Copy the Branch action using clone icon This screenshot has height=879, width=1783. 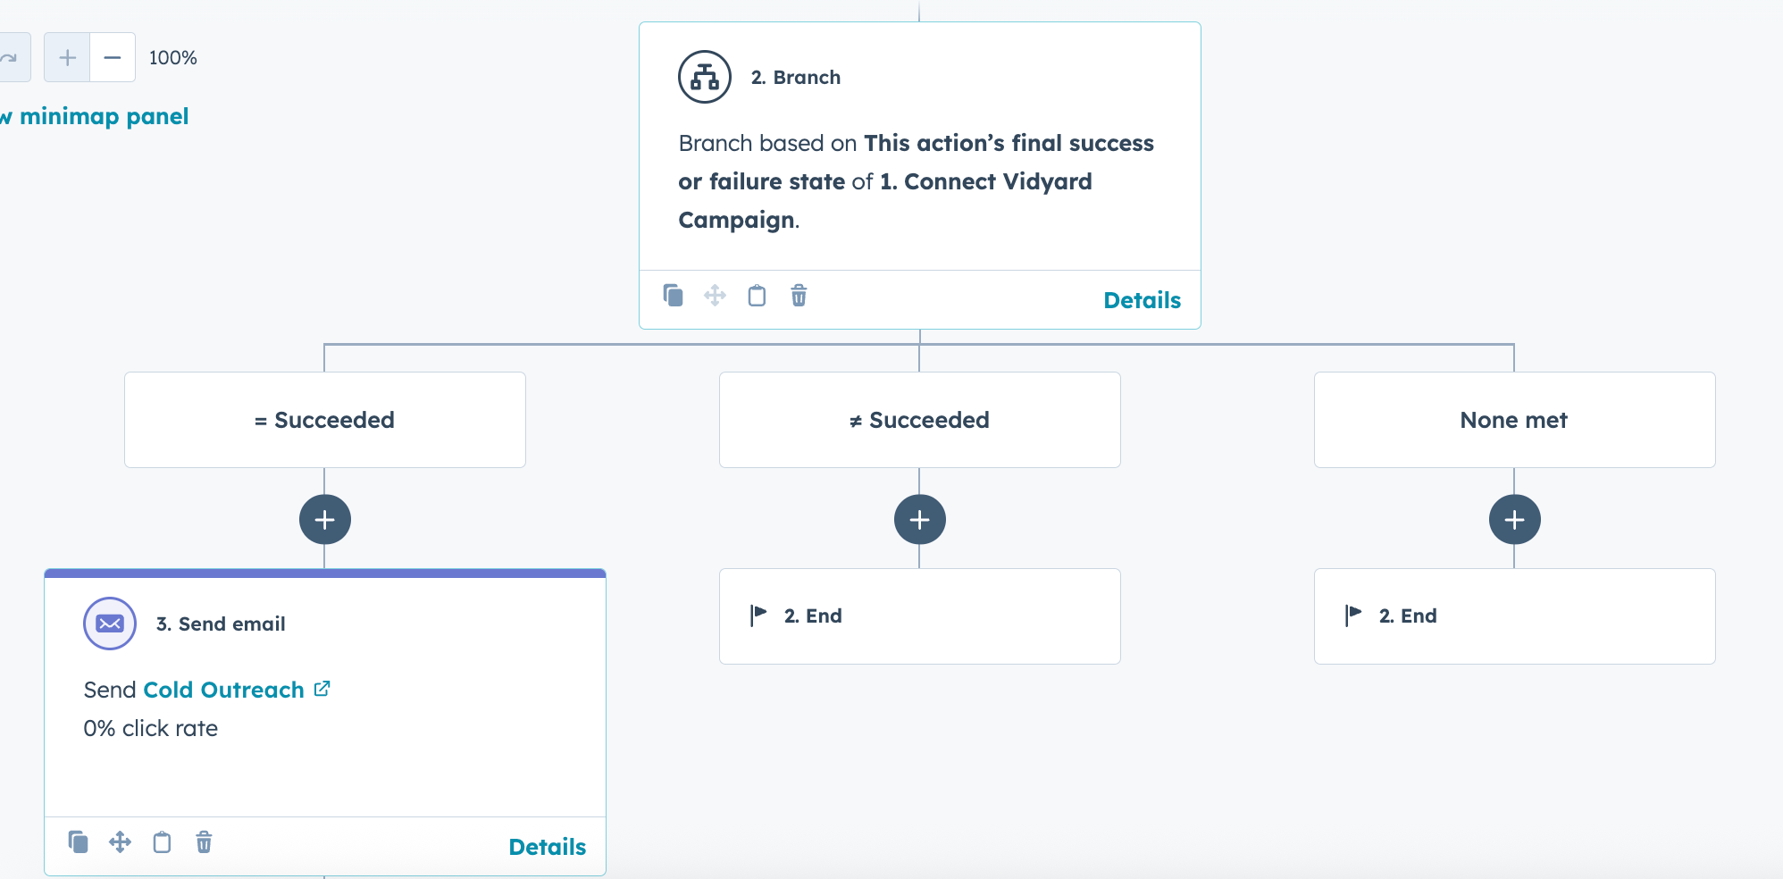coord(673,296)
